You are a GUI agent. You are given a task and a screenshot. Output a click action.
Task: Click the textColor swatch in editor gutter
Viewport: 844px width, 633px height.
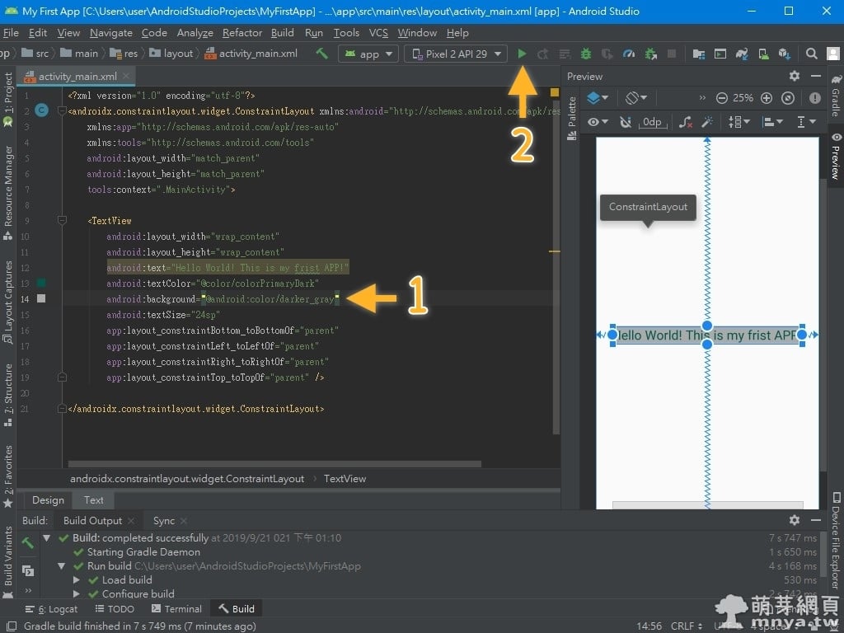click(41, 283)
